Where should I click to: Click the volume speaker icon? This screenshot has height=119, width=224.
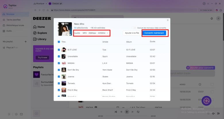213,114
